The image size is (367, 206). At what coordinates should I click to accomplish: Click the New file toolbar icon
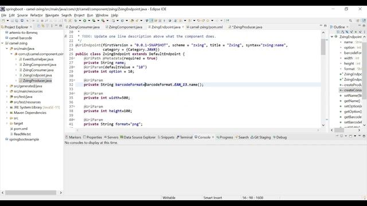click(x=3, y=21)
